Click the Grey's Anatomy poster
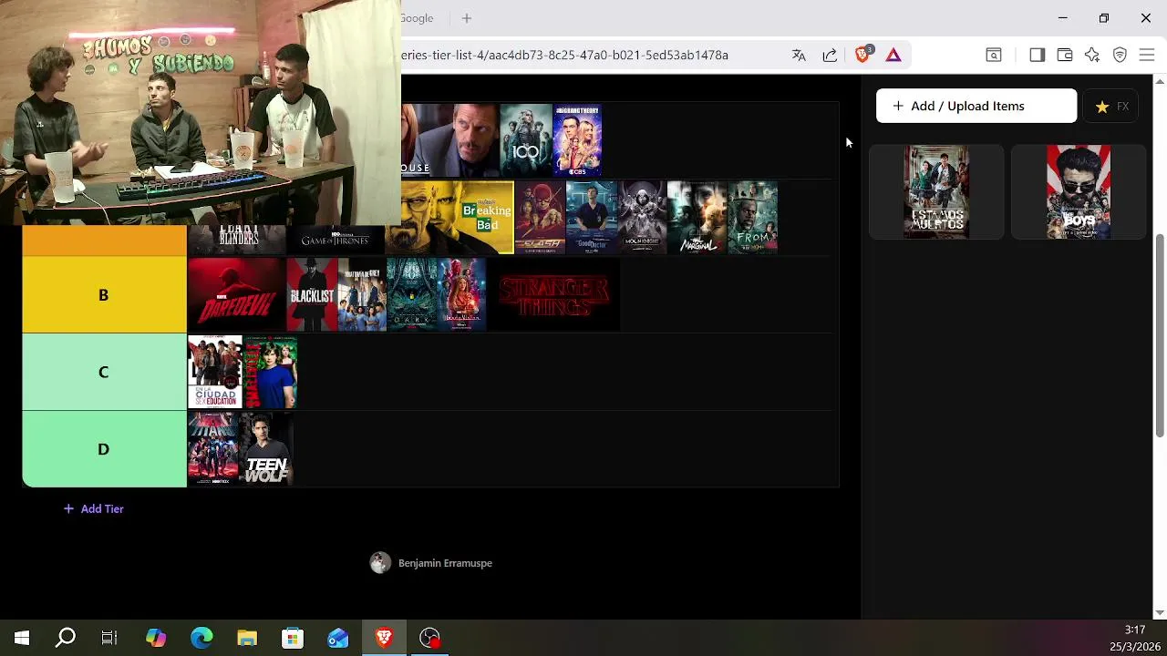 (x=362, y=295)
